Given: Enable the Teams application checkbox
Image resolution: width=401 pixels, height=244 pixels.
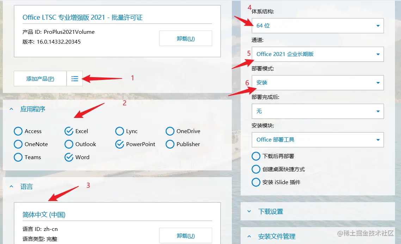Looking at the screenshot, I should click(x=18, y=157).
